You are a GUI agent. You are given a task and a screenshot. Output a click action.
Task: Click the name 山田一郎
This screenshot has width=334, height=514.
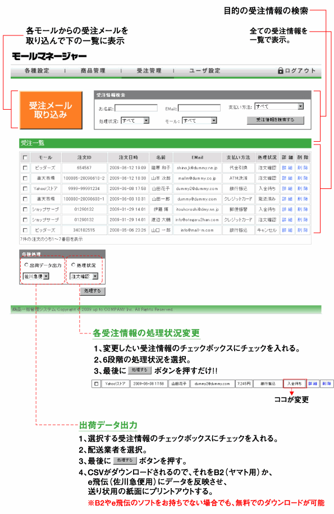(161, 199)
